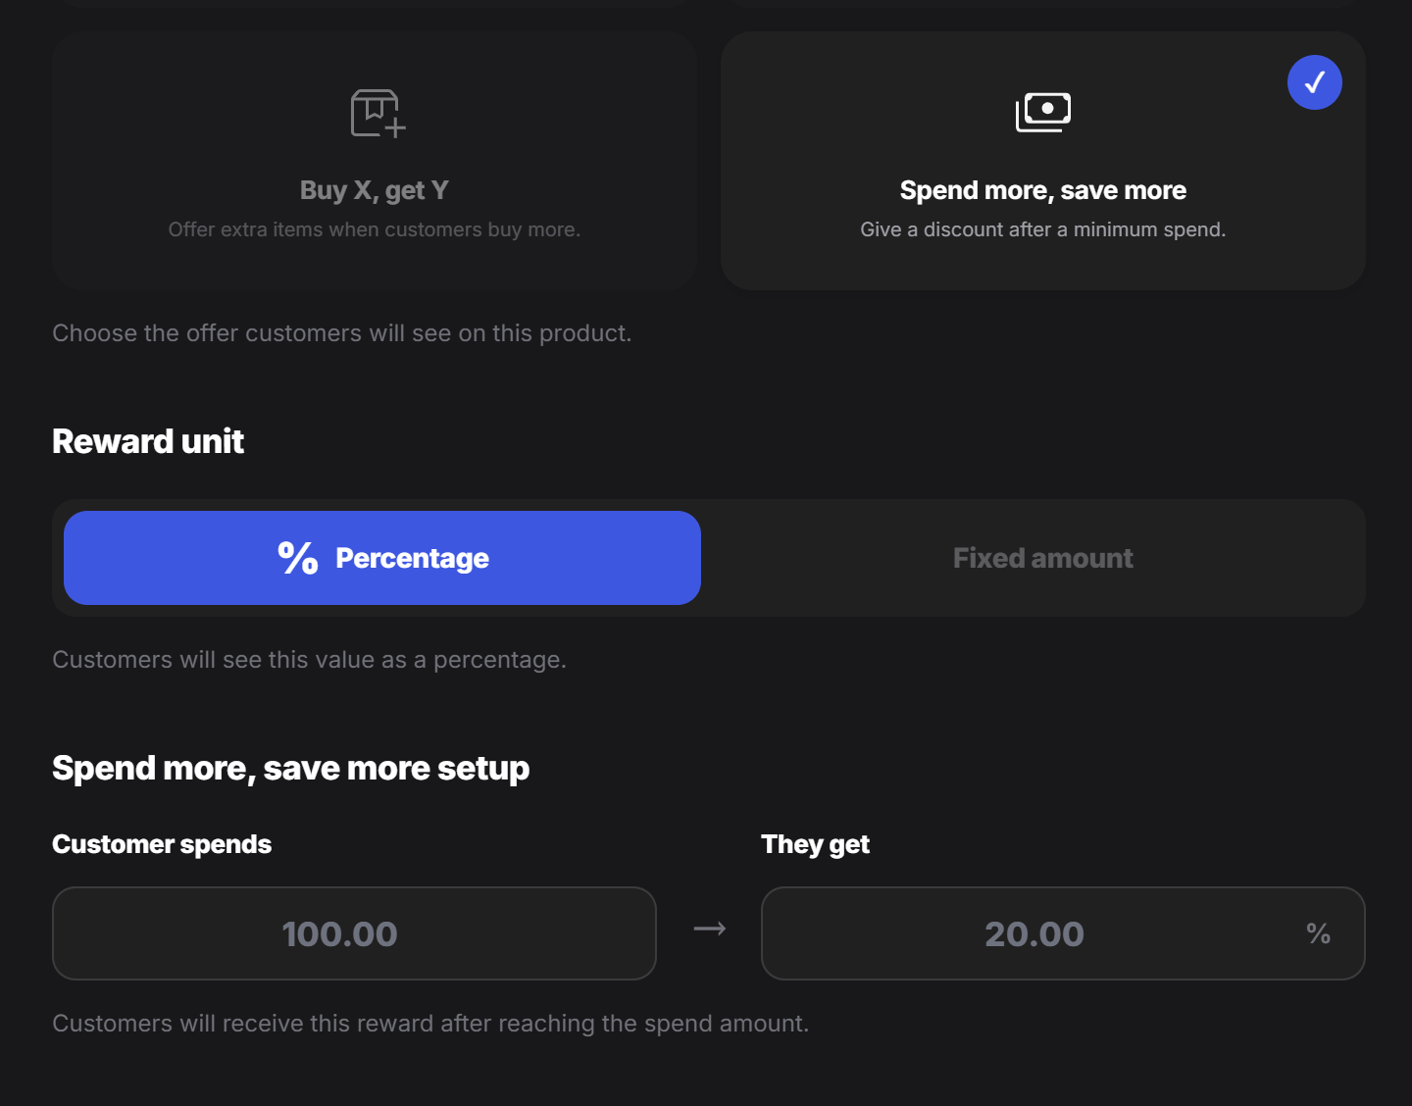Switch reward unit to Fixed amount
This screenshot has width=1412, height=1106.
click(1043, 558)
